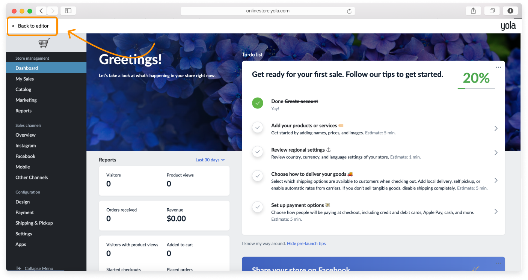Open the browser share icon
The width and height of the screenshot is (528, 280).
point(473,11)
